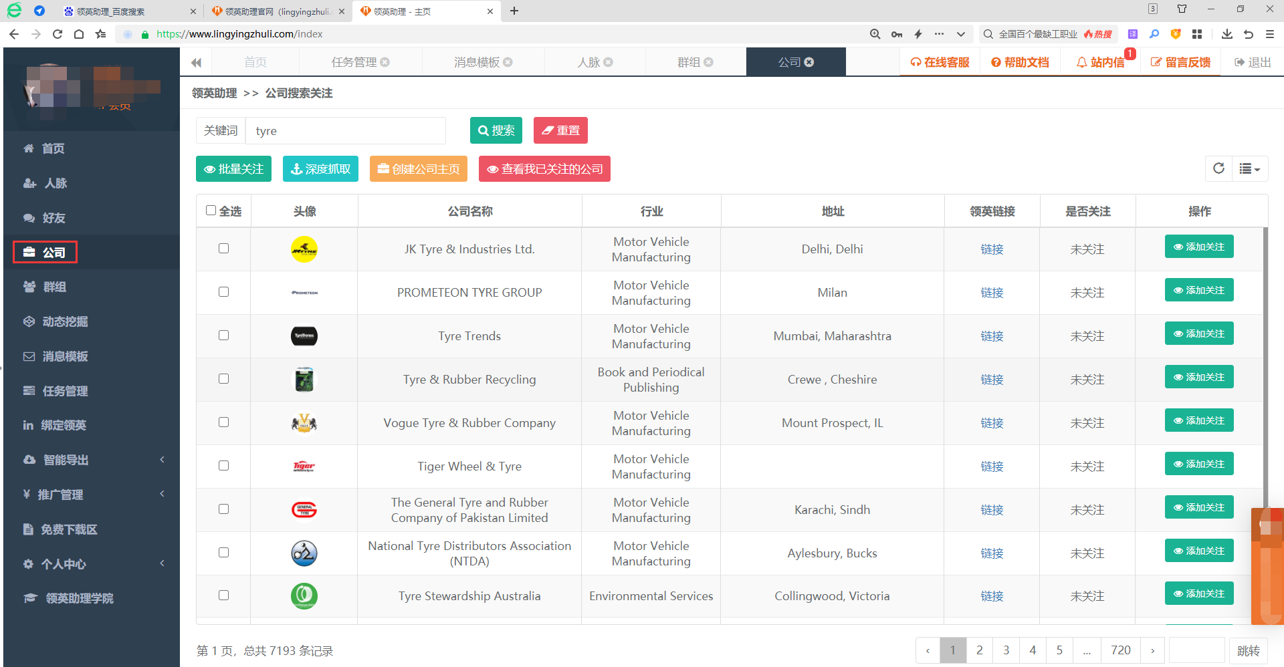Open the column list view dropdown
The width and height of the screenshot is (1284, 667).
click(x=1249, y=169)
